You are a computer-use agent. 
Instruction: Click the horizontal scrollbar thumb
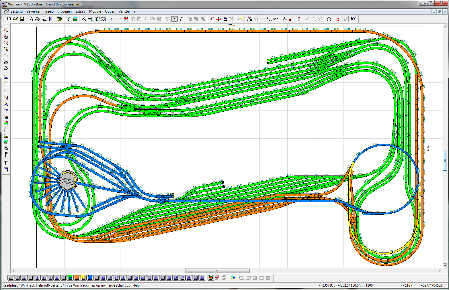[217, 271]
